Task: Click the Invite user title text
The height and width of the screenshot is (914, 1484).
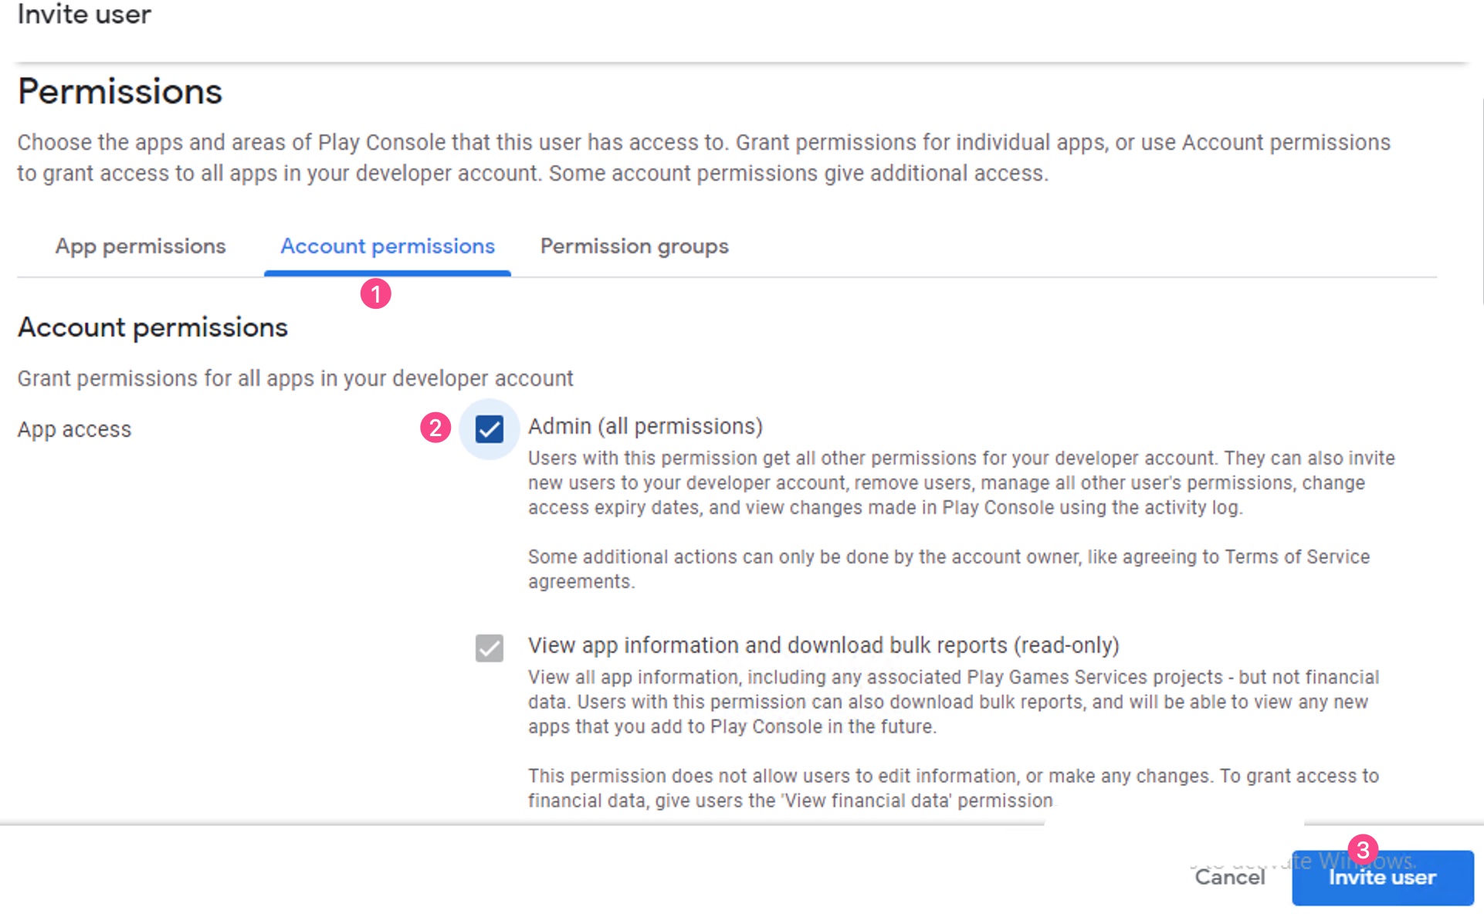Action: [83, 15]
